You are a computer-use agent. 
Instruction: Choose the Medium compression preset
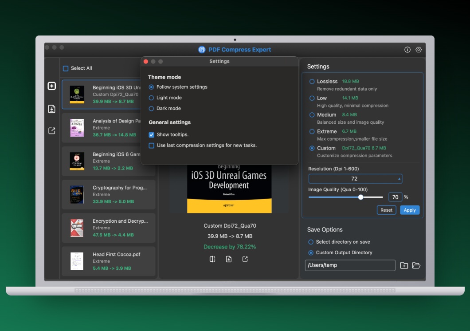(312, 115)
